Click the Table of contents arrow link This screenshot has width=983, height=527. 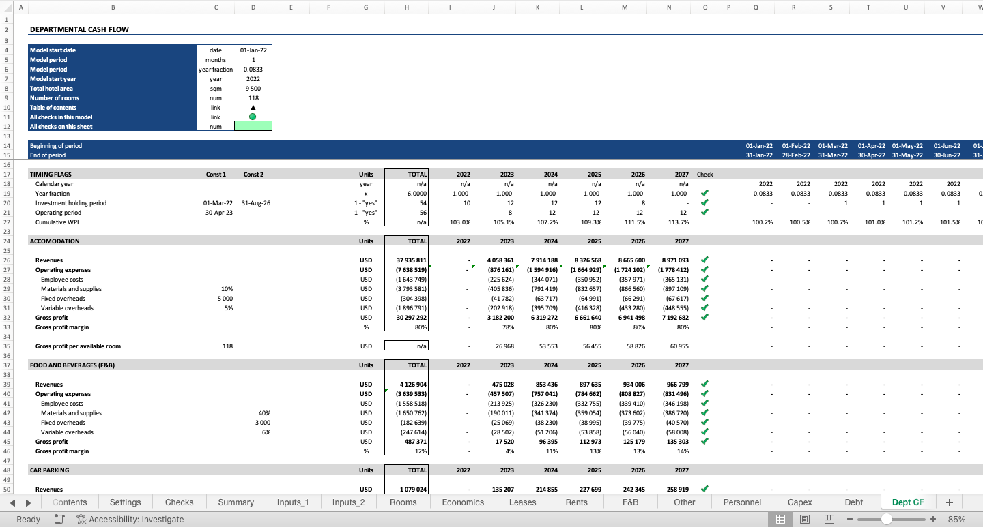[253, 107]
